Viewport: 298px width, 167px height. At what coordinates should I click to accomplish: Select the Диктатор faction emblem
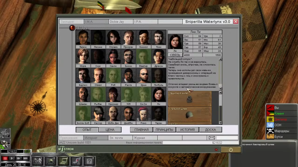tap(270, 119)
